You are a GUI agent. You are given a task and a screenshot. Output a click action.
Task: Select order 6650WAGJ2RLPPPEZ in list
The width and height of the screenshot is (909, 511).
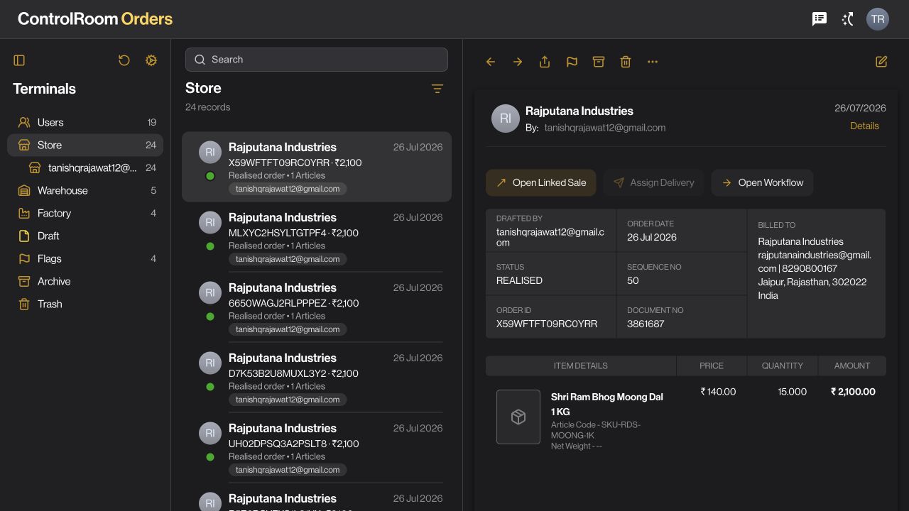tap(317, 307)
